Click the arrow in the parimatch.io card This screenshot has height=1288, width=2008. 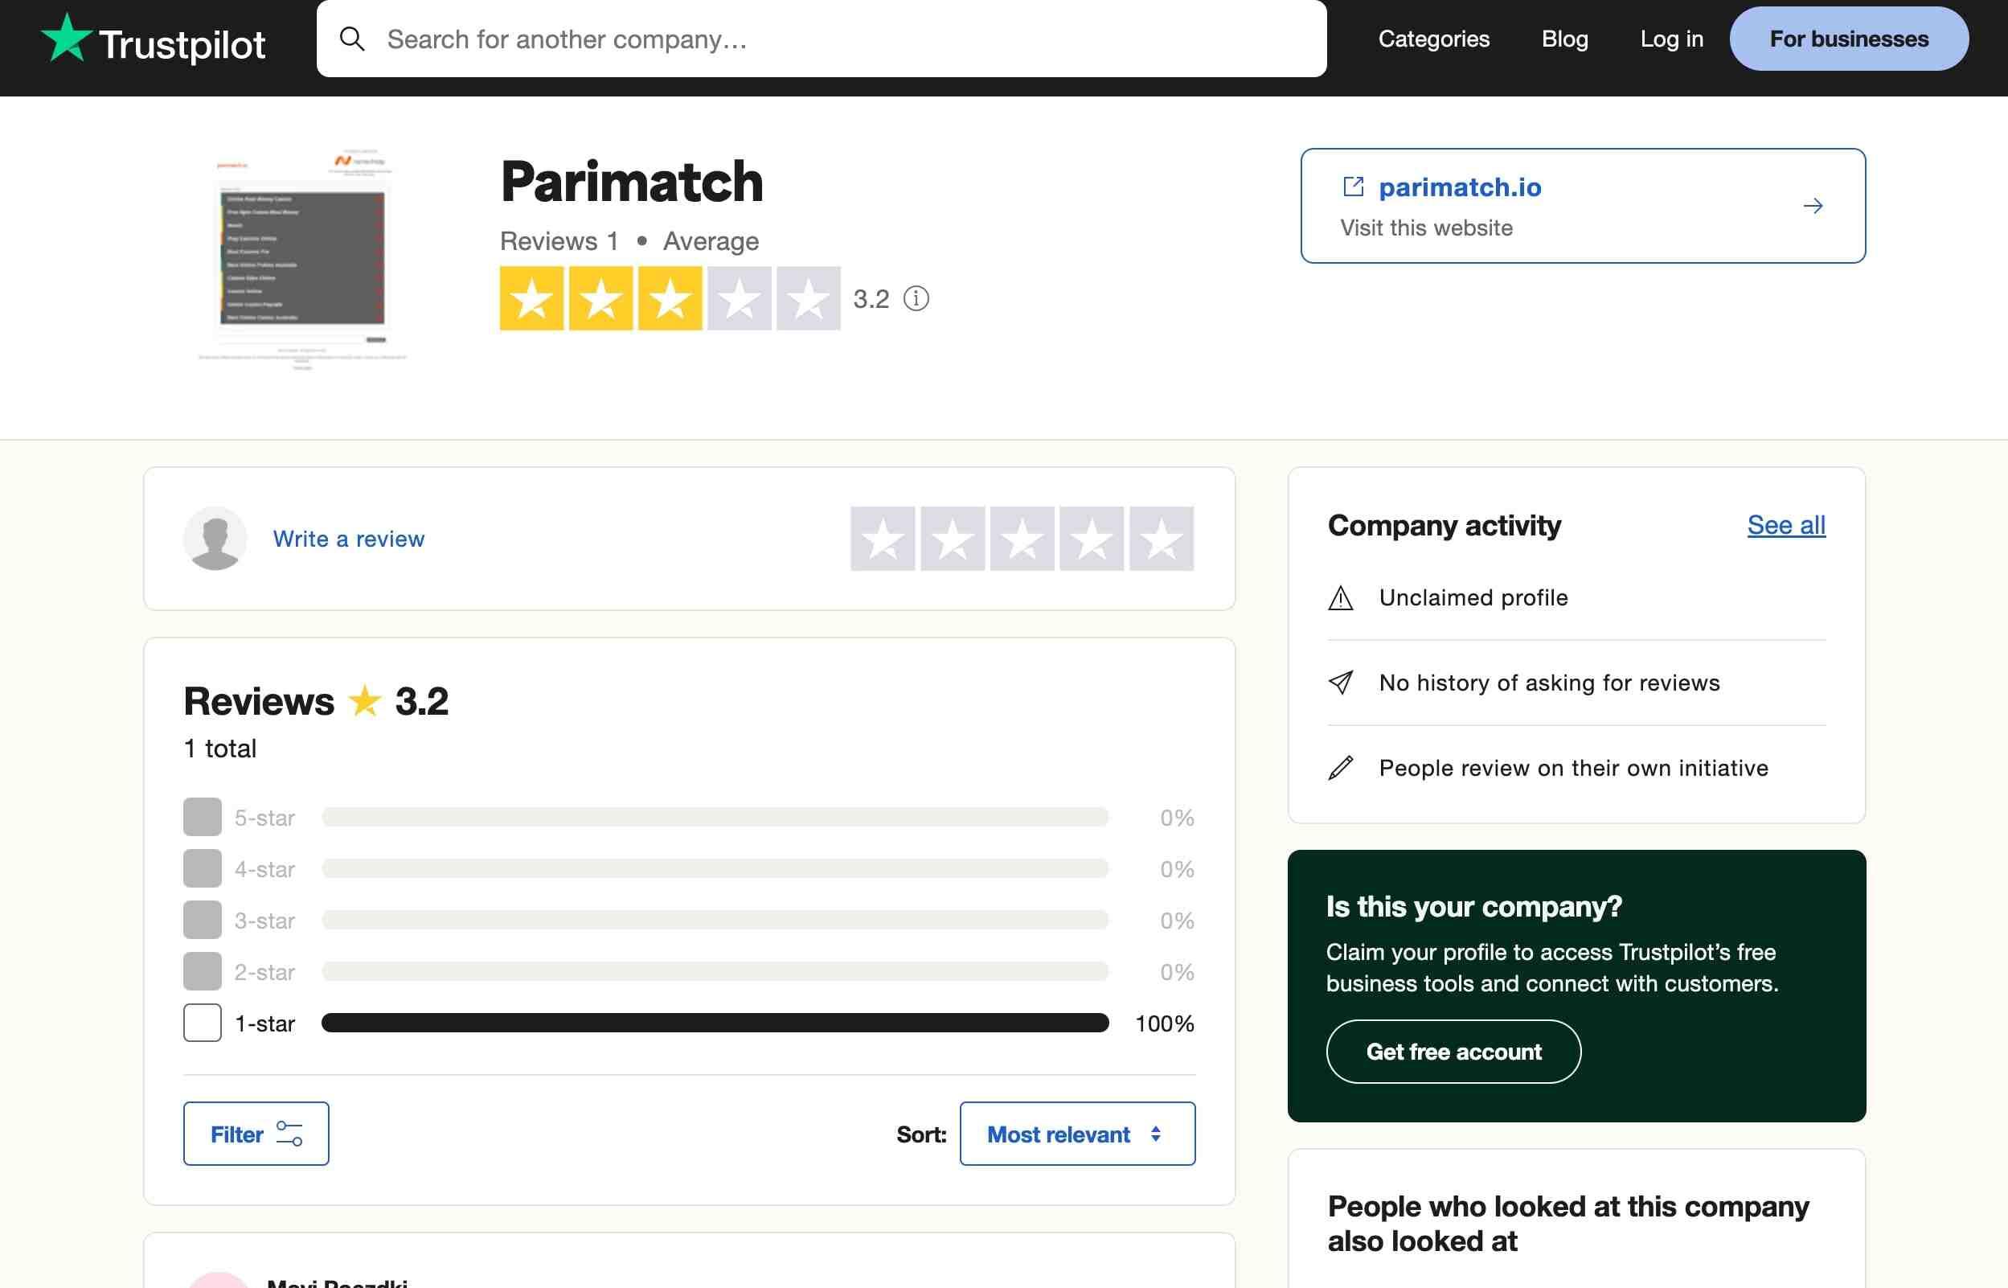(x=1813, y=206)
